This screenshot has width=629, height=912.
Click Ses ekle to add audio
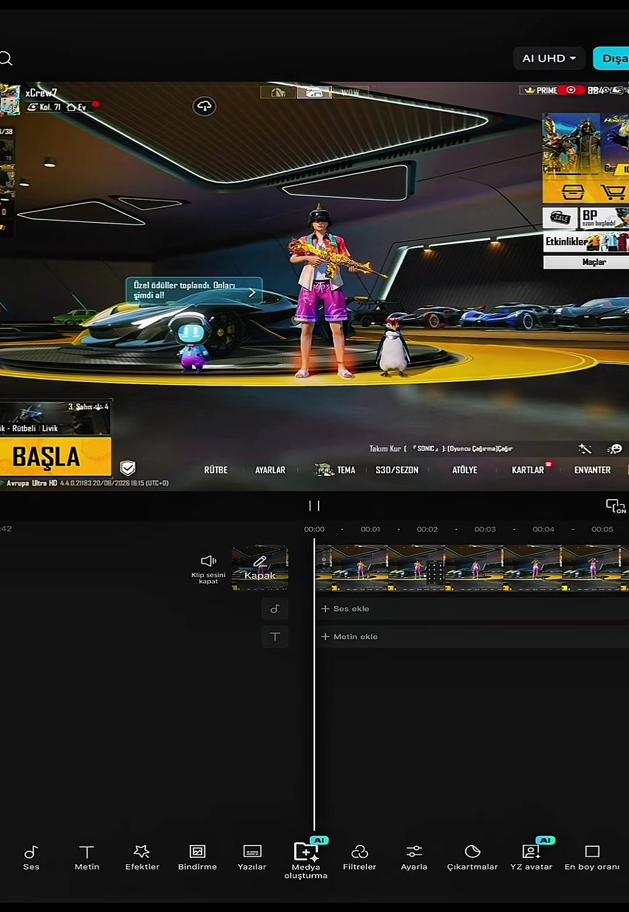[x=345, y=609]
